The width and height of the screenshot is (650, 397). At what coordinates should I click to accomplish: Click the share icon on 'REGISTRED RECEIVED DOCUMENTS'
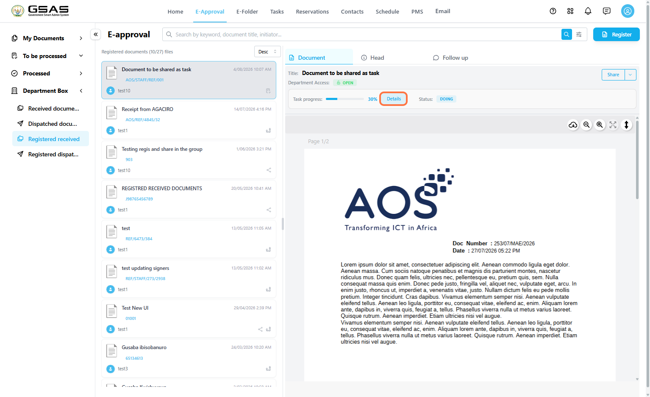(269, 210)
